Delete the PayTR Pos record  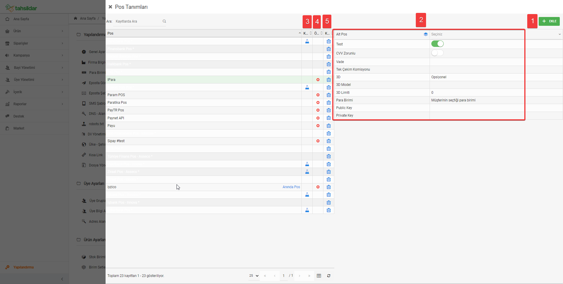point(328,110)
